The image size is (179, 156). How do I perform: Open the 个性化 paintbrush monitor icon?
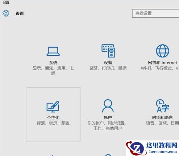(x=53, y=107)
